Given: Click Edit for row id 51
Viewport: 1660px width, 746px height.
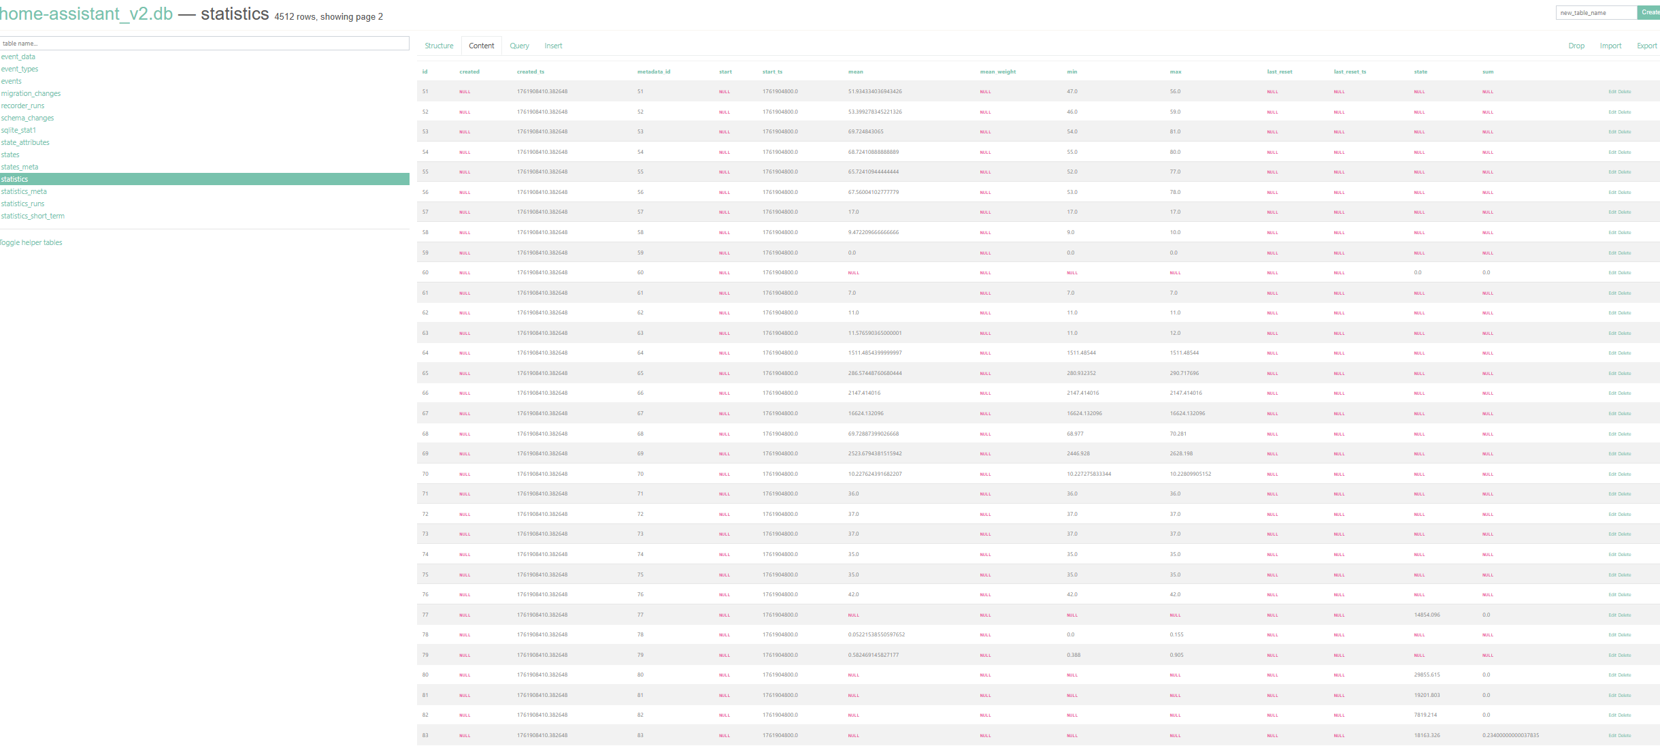Looking at the screenshot, I should point(1612,92).
